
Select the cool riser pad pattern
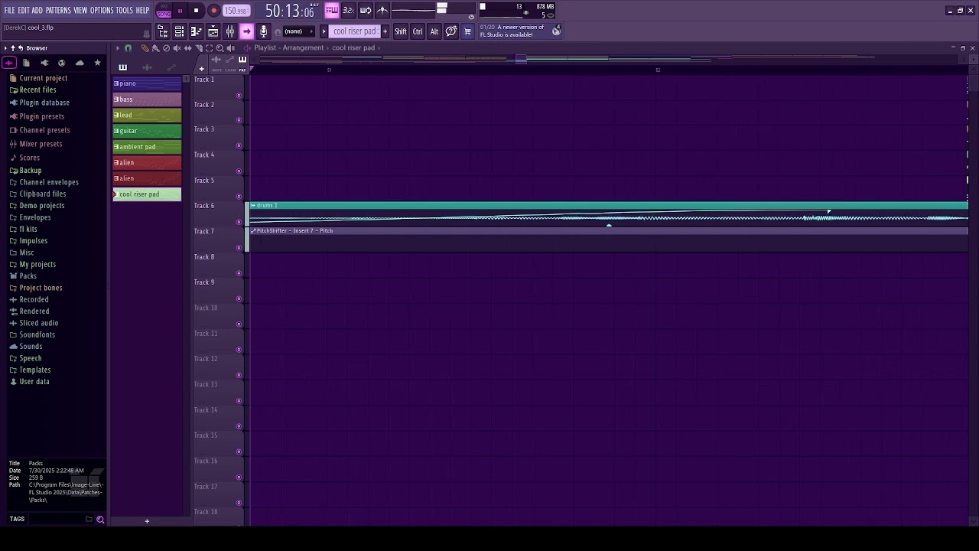(147, 194)
